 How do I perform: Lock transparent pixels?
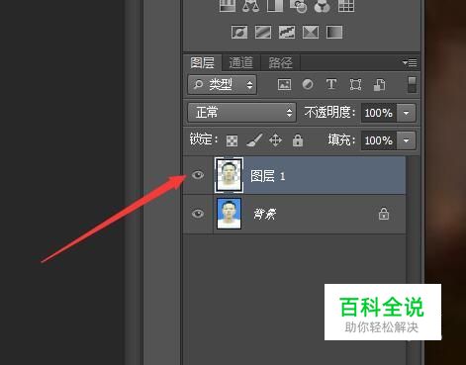click(232, 140)
